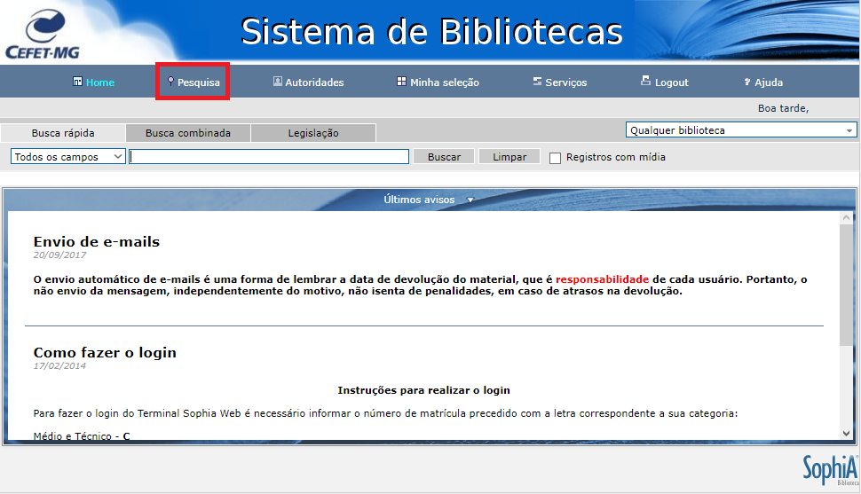
Task: Click the Limpar button
Action: [509, 157]
